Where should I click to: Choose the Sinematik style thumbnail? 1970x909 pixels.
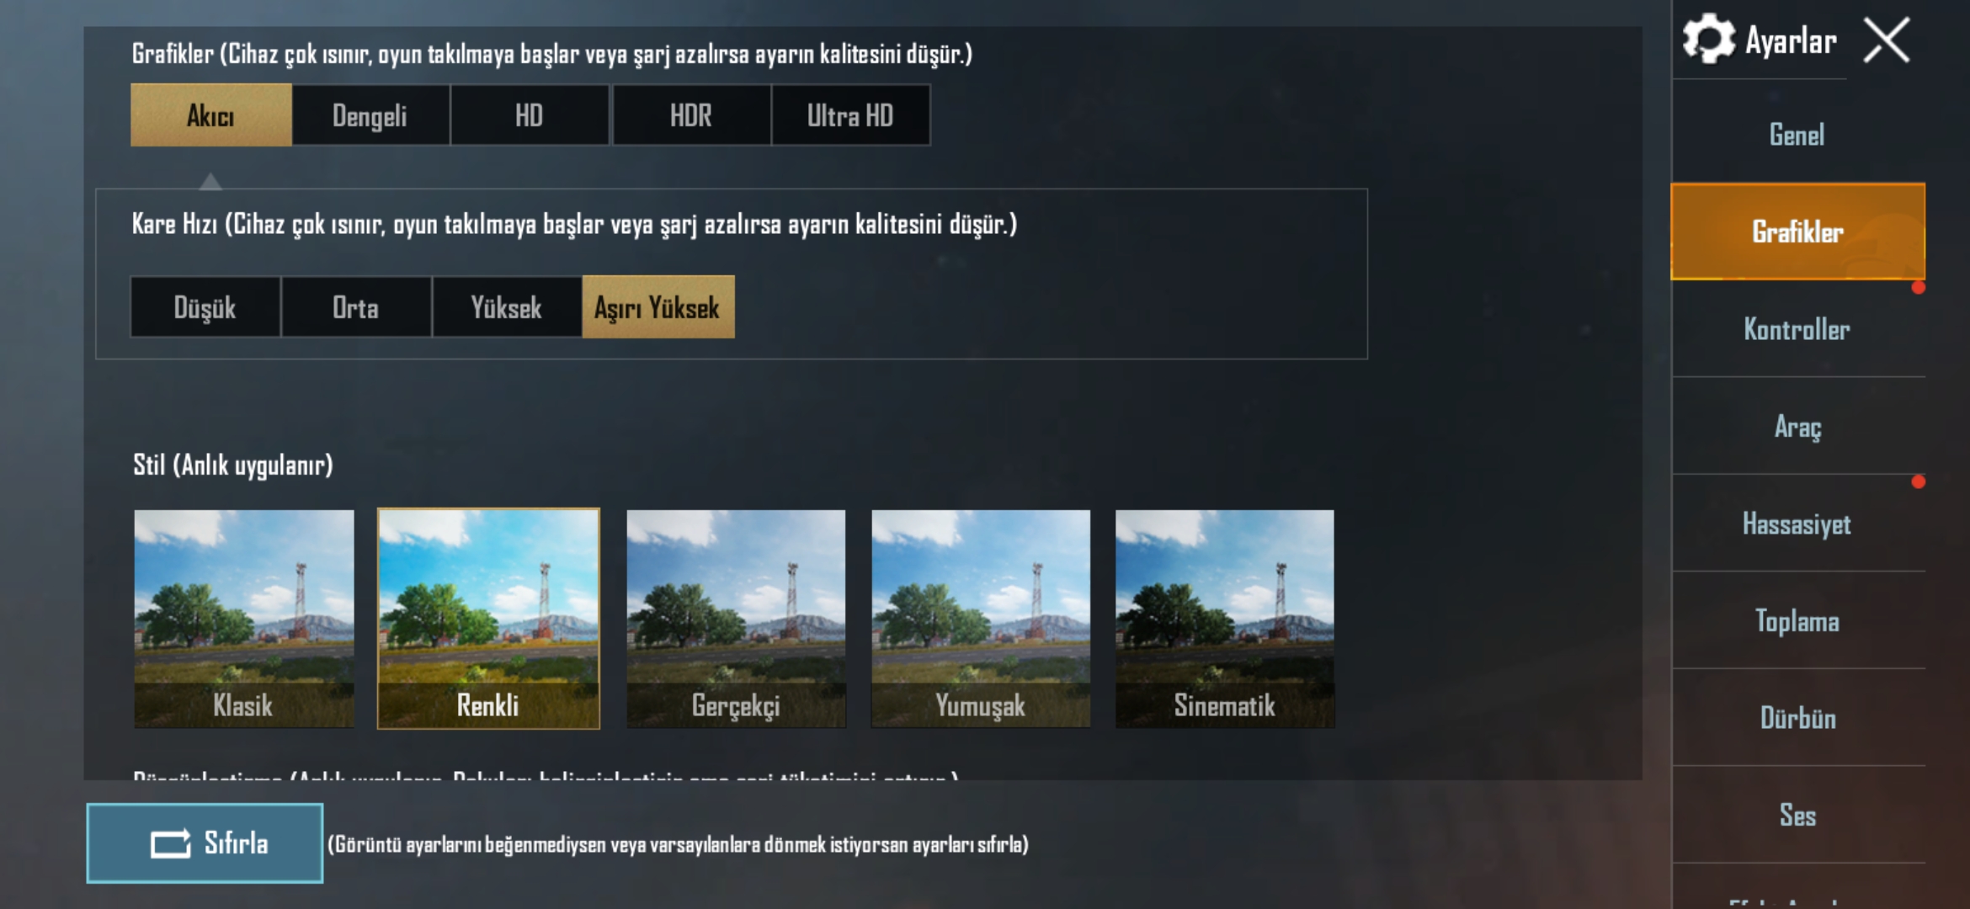pos(1225,619)
